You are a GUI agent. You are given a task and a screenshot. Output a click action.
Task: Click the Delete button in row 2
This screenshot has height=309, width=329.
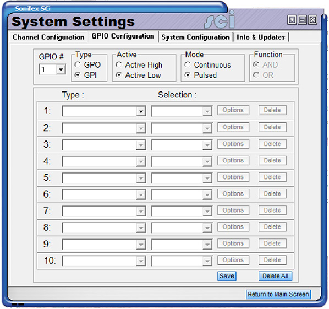click(x=272, y=127)
